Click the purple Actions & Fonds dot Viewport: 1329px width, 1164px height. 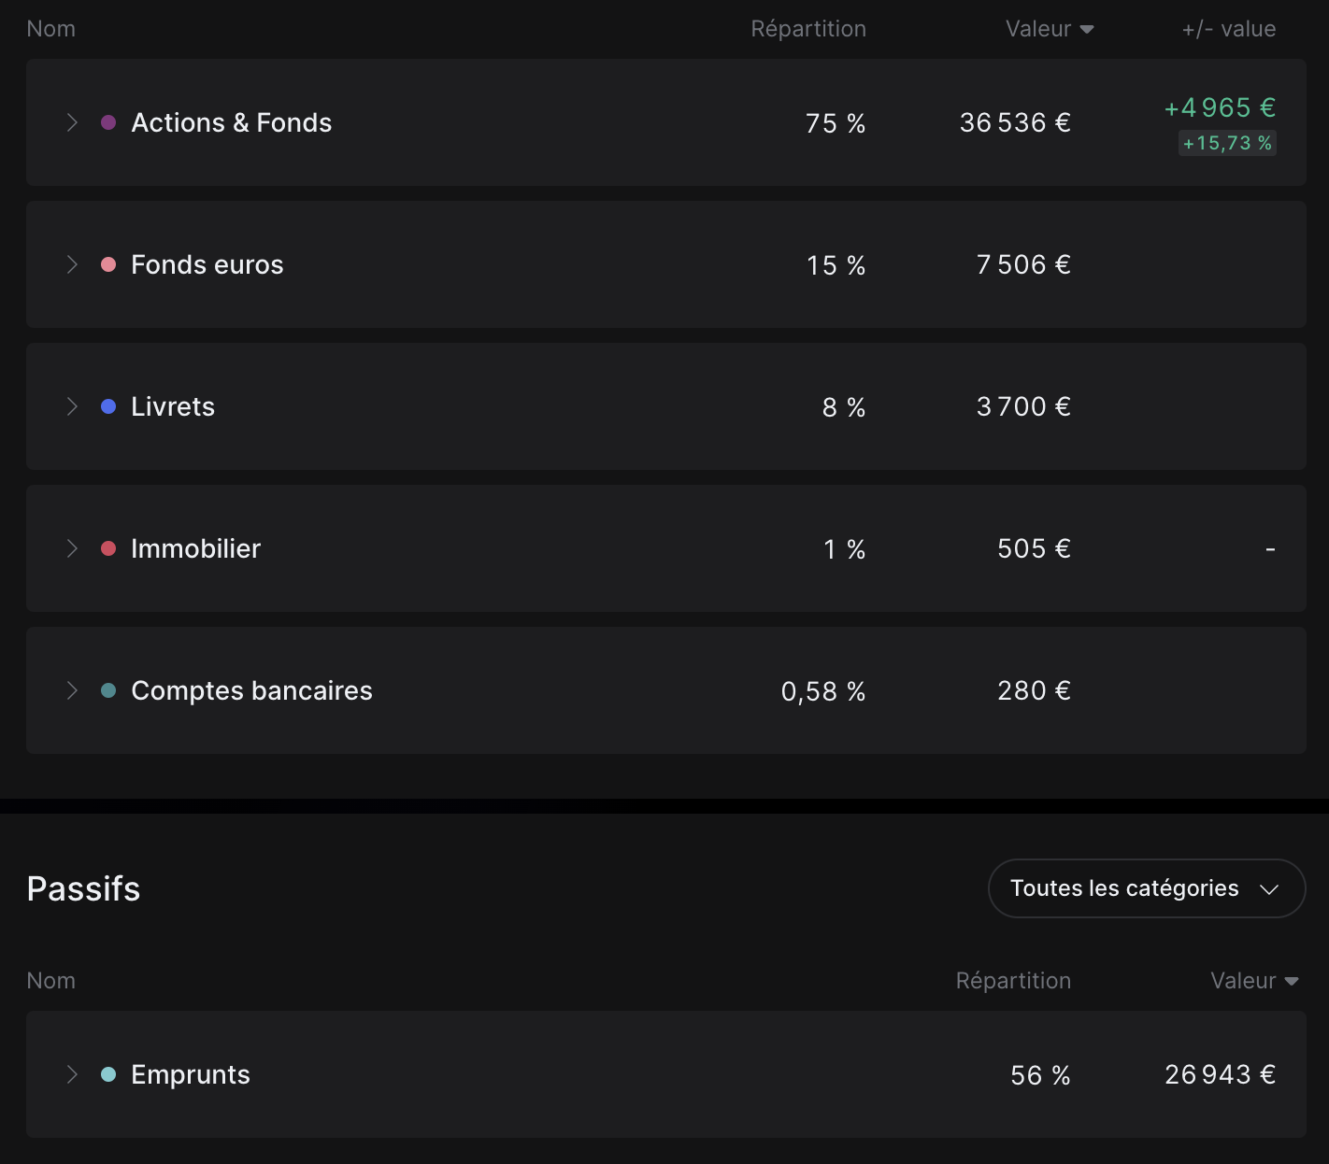[108, 122]
